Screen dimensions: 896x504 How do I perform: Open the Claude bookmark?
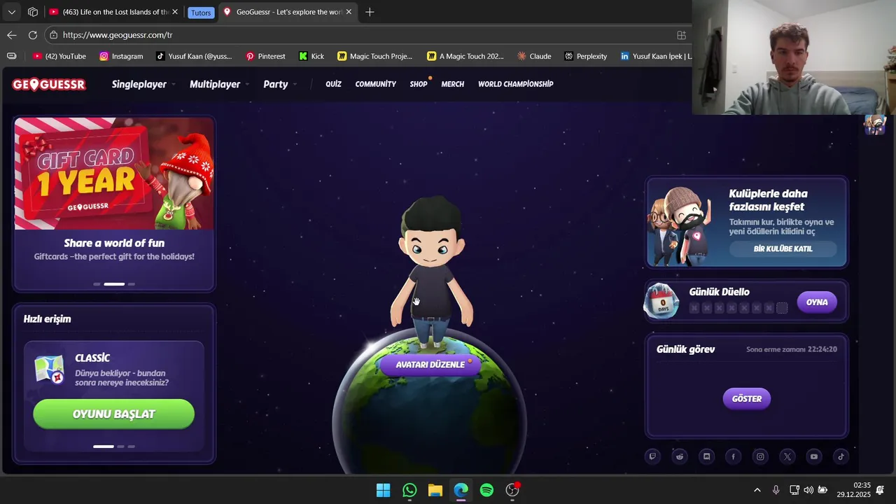coord(534,56)
